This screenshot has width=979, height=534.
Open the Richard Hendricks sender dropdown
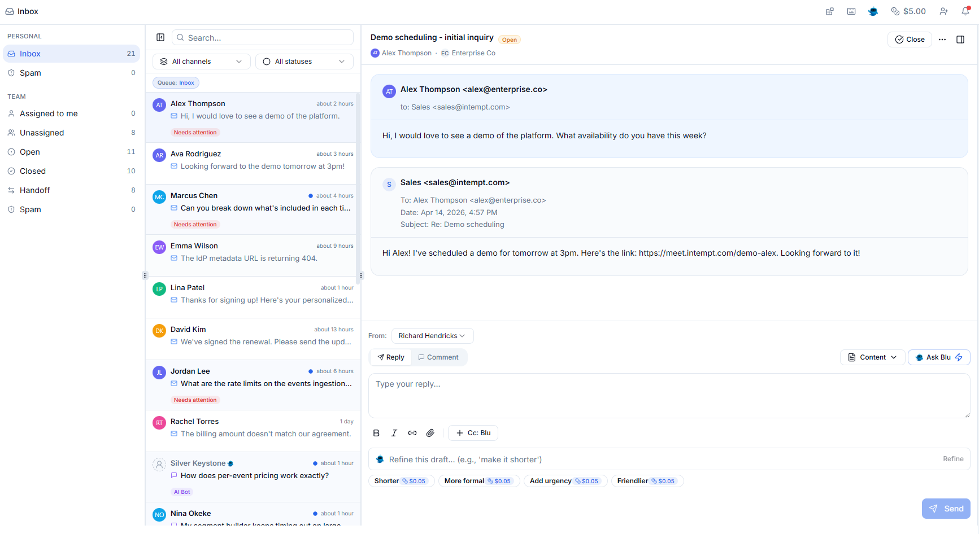pos(432,335)
